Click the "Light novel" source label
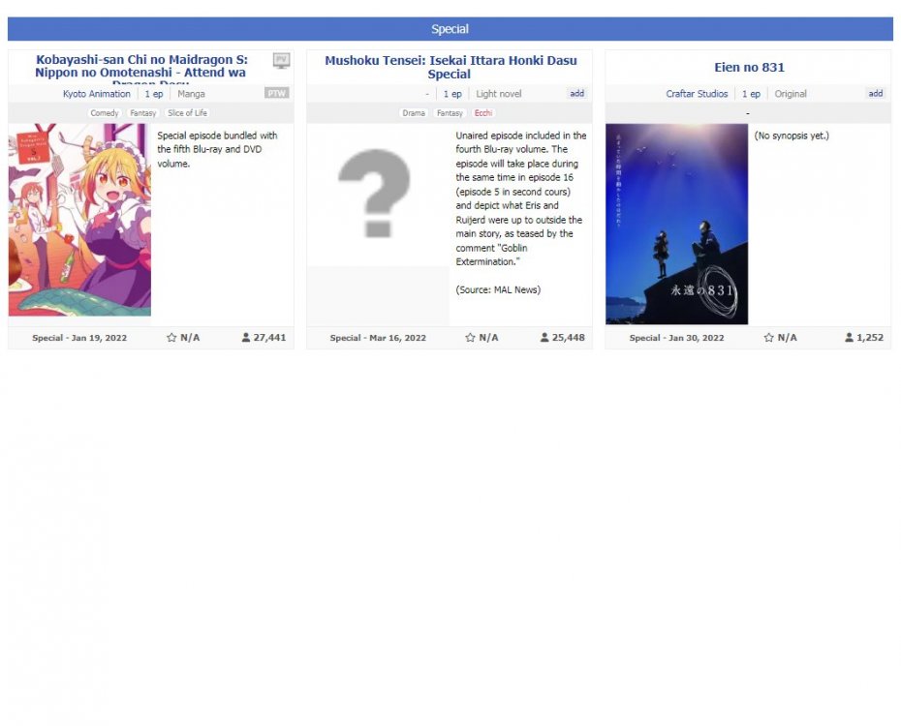 tap(499, 94)
